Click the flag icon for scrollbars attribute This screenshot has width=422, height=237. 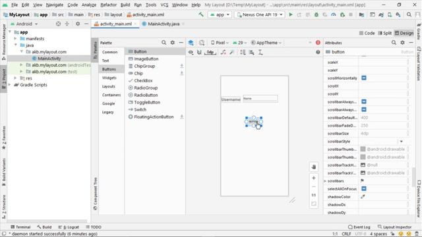[x=362, y=181]
